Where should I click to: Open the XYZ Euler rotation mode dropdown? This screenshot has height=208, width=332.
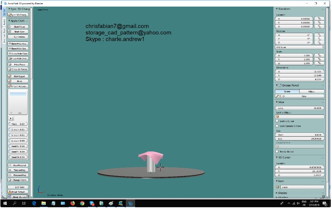pos(300,47)
